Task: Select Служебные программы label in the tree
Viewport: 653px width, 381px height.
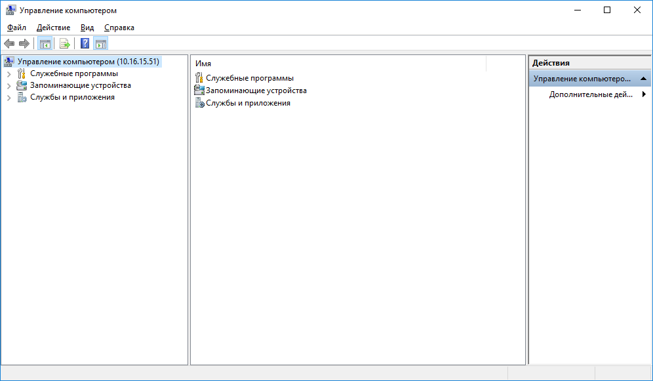Action: click(x=74, y=73)
